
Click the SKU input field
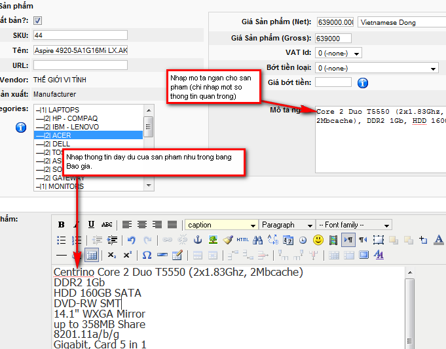[80, 35]
